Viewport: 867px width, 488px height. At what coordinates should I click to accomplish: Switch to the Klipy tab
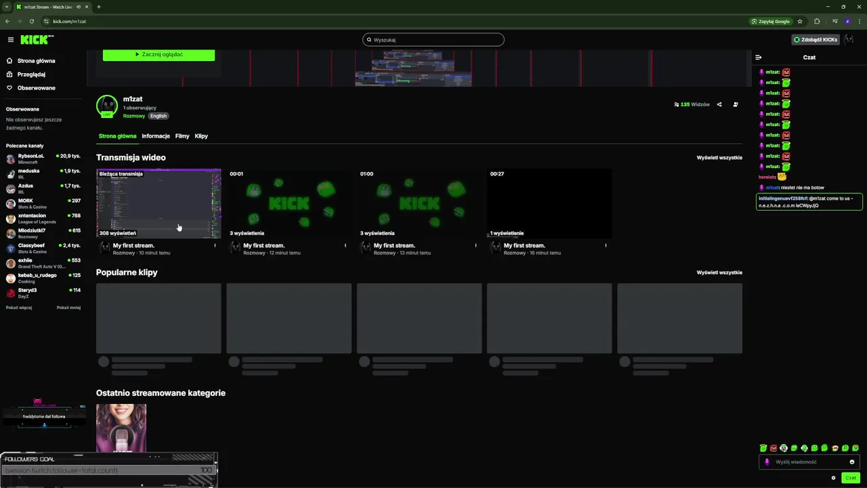(x=201, y=136)
